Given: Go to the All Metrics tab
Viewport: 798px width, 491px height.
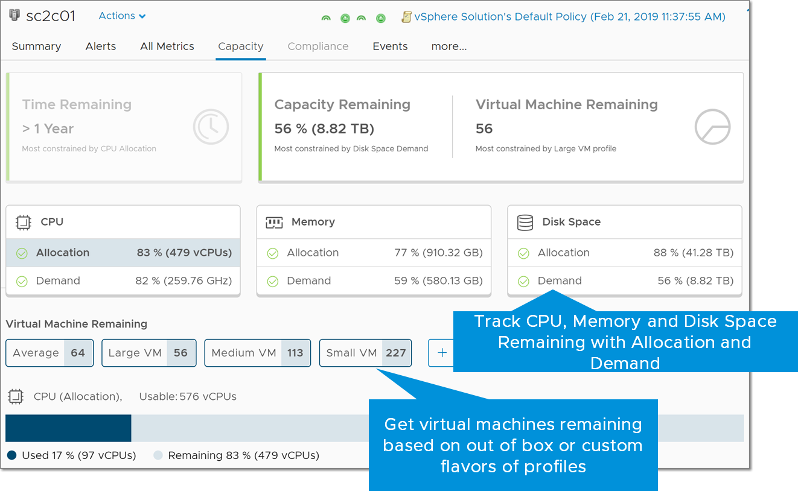Looking at the screenshot, I should coord(167,46).
